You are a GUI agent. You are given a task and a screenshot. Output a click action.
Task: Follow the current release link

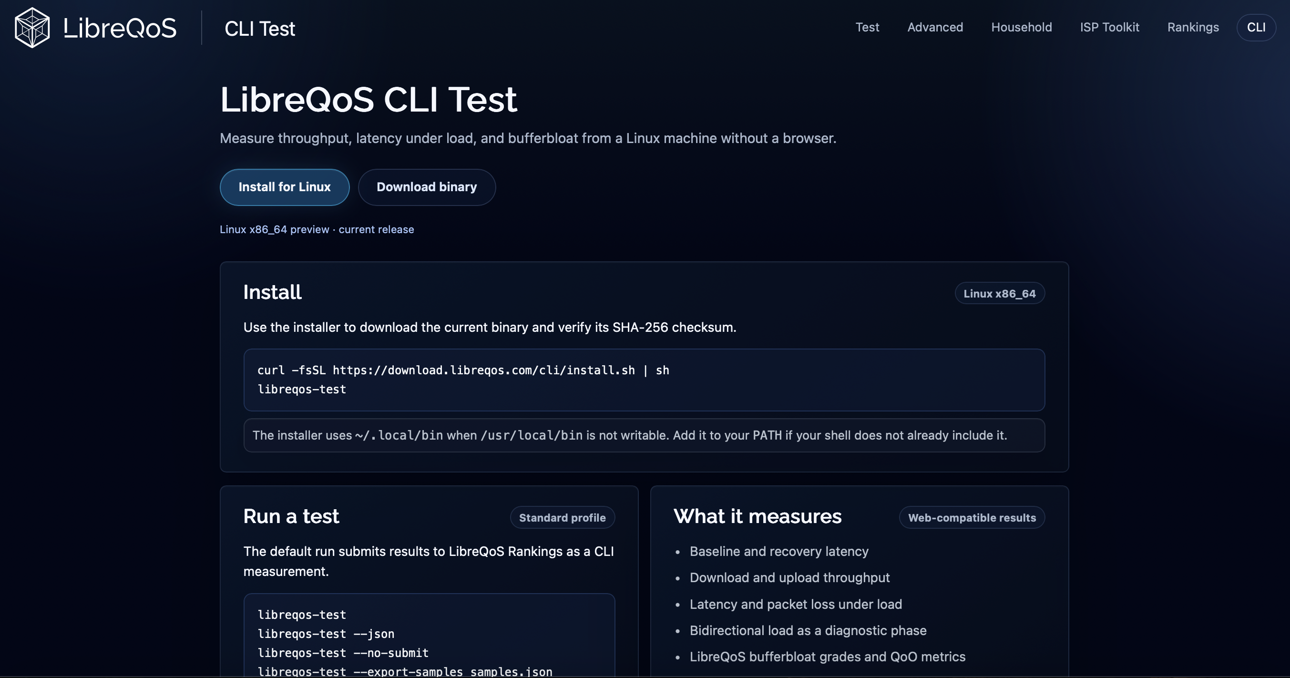coord(376,229)
